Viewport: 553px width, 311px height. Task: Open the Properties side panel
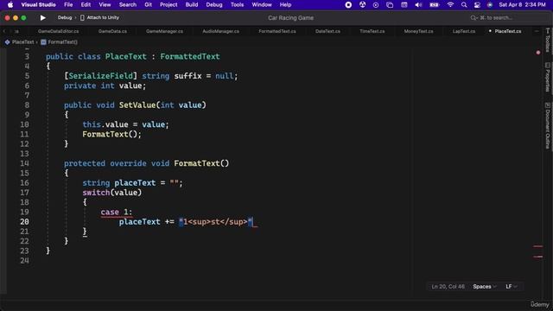[x=547, y=77]
